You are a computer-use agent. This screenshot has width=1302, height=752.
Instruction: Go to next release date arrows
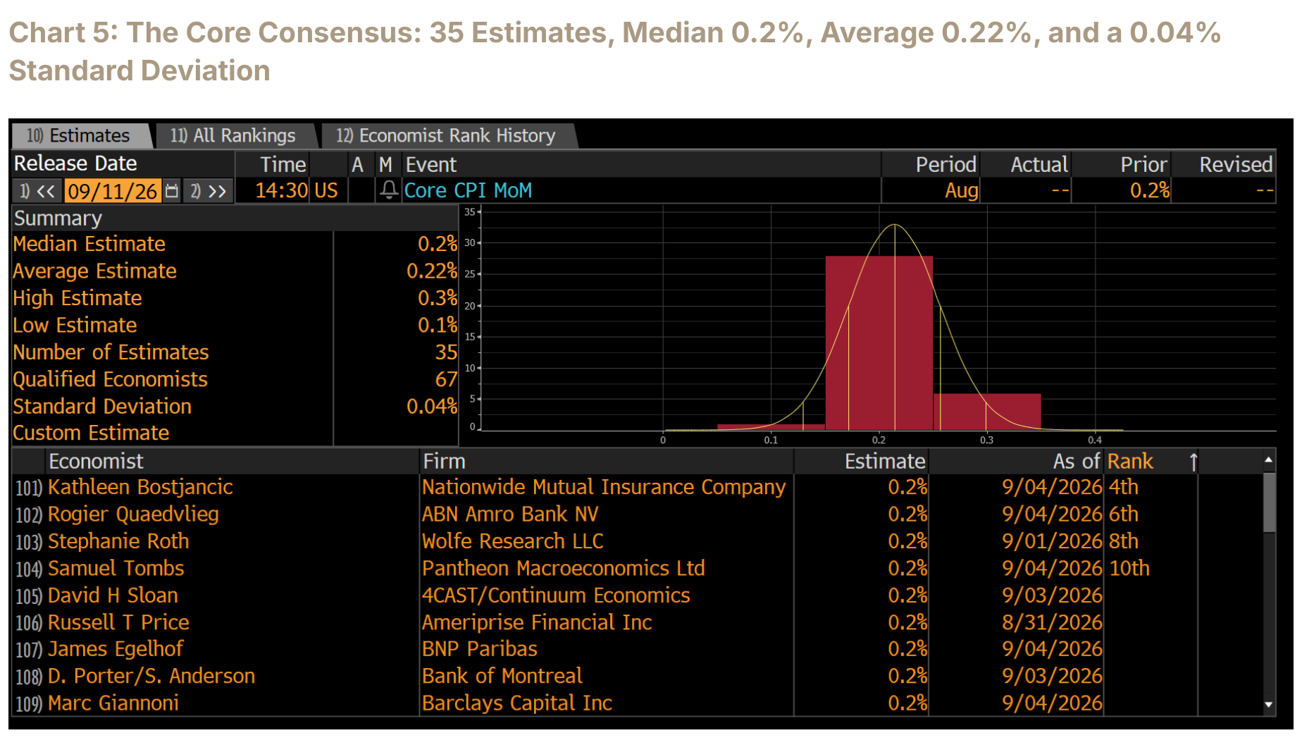point(208,191)
